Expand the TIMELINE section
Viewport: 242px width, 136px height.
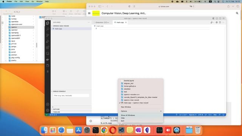pos(57,112)
